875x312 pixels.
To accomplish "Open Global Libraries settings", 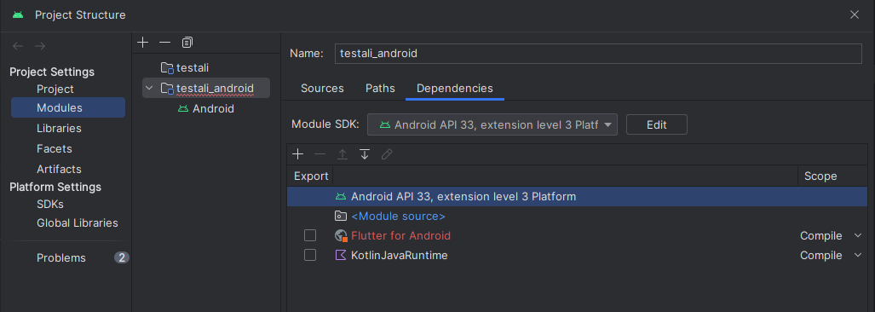I will pos(78,223).
